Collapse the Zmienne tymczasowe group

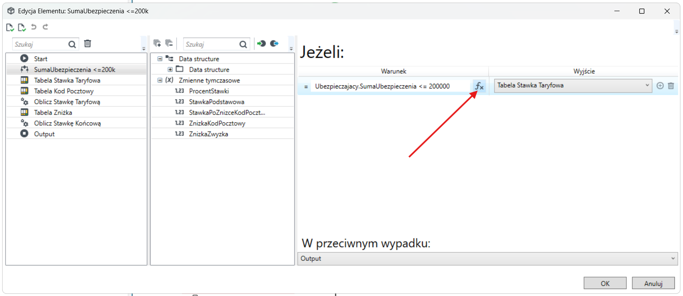(x=160, y=80)
